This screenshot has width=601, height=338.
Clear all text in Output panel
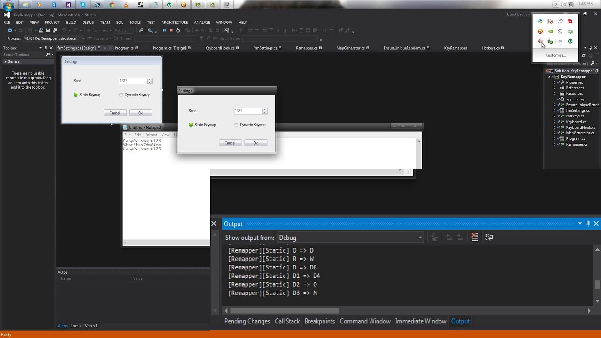475,237
